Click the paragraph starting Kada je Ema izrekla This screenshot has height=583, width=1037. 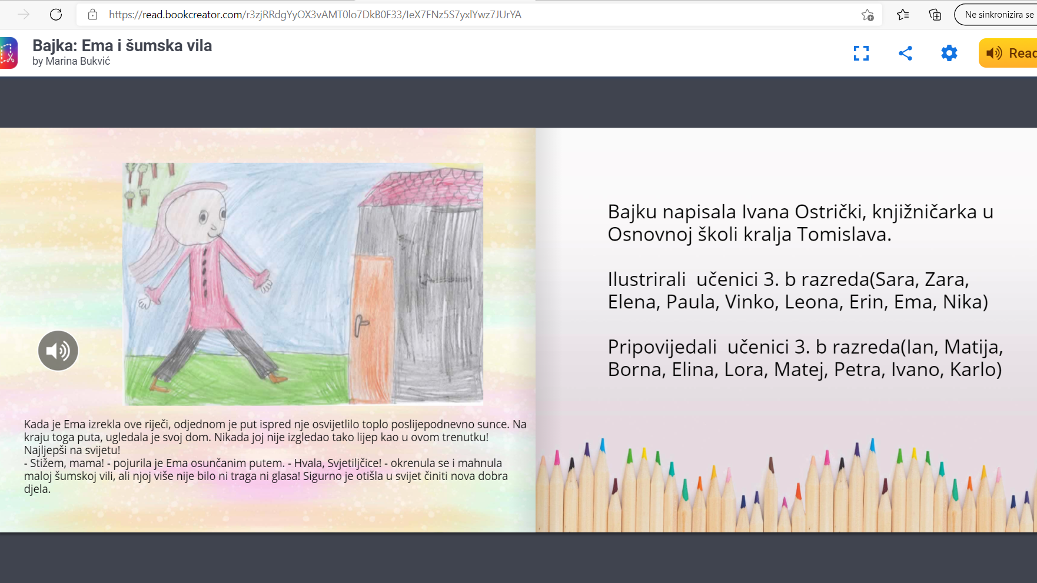coord(275,437)
